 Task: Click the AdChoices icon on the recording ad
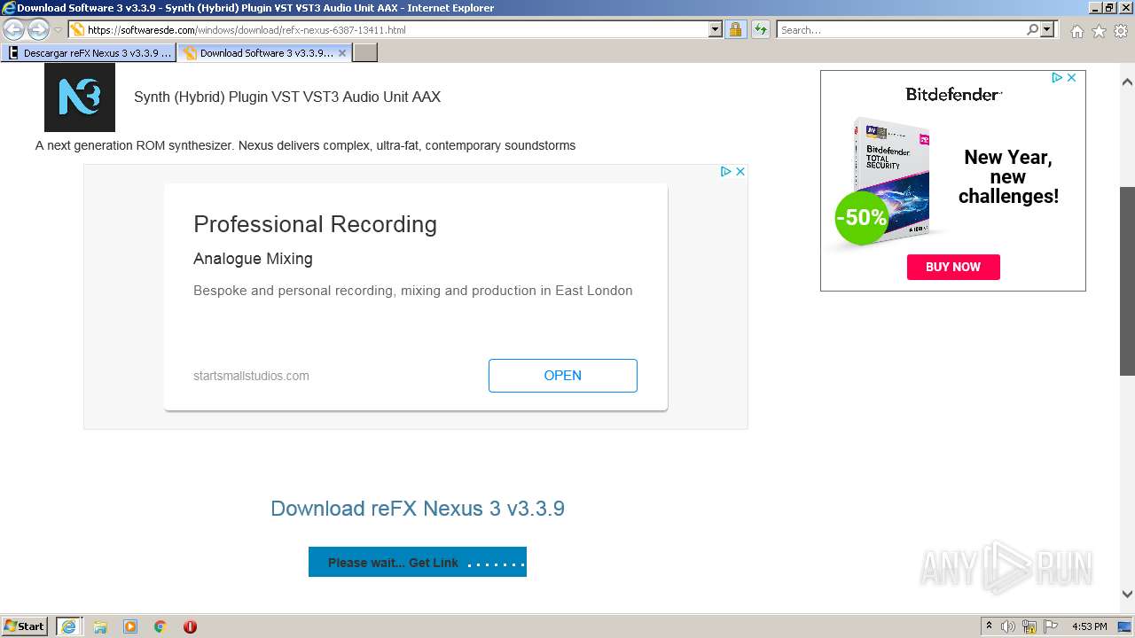tap(725, 171)
